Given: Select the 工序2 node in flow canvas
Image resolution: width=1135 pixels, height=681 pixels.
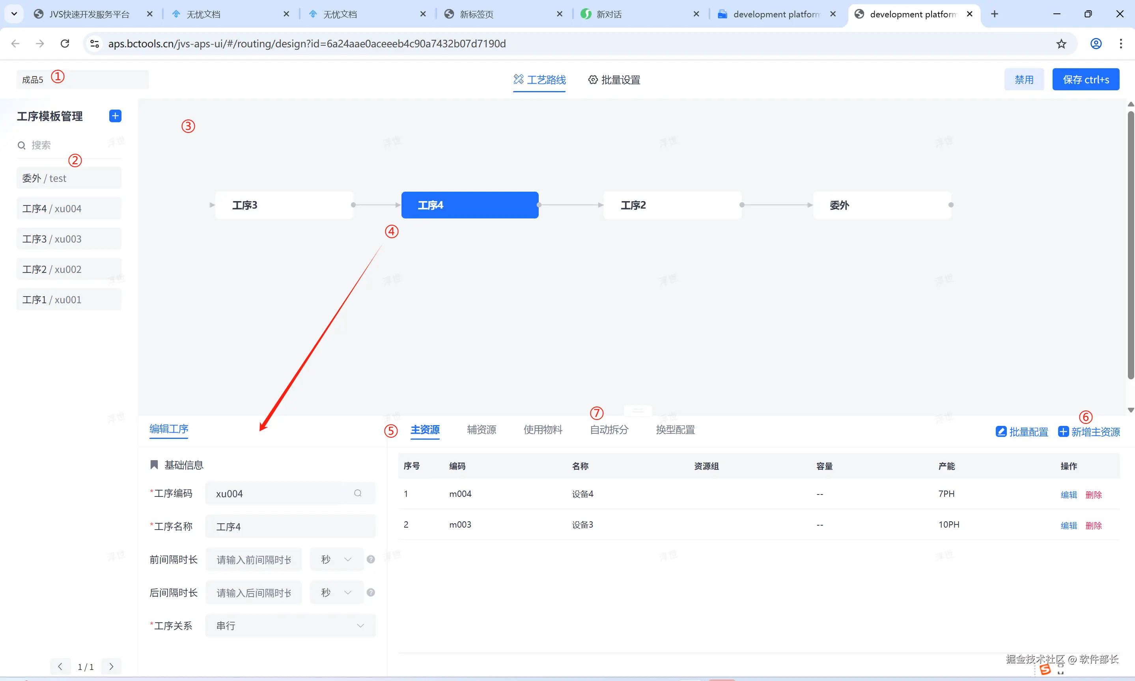Looking at the screenshot, I should (672, 205).
